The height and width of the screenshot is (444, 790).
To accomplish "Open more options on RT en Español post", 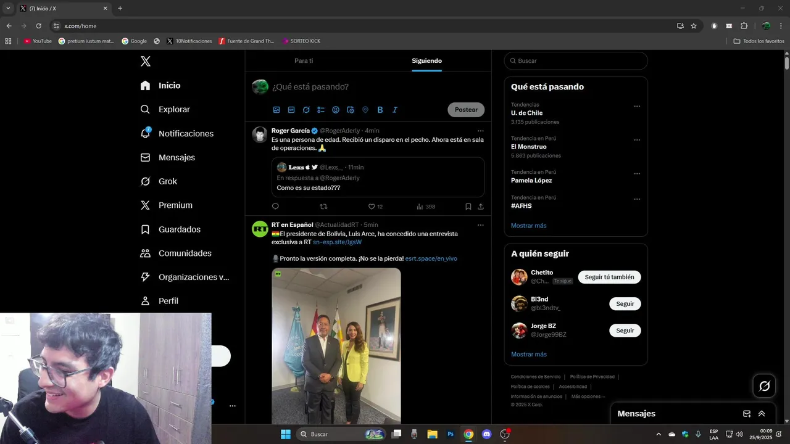I will pyautogui.click(x=481, y=225).
